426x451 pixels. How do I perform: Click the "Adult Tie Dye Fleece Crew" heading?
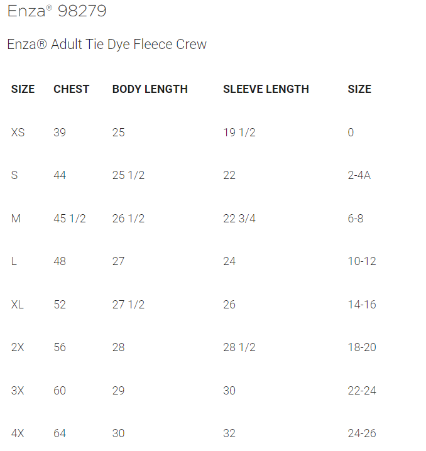click(x=107, y=45)
